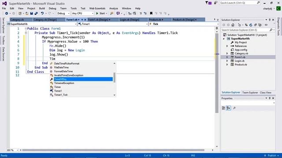Screen dimensions: 282x158
Task: Expand the Login.vb node
Action: click(x=227, y=61)
